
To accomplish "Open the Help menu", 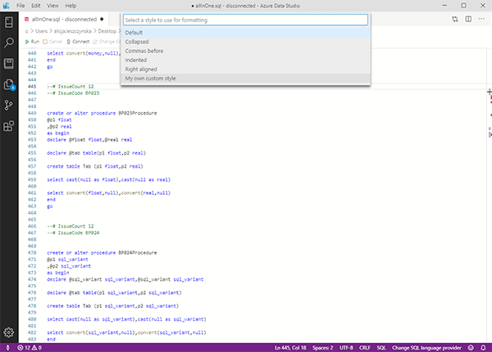I will tap(71, 6).
